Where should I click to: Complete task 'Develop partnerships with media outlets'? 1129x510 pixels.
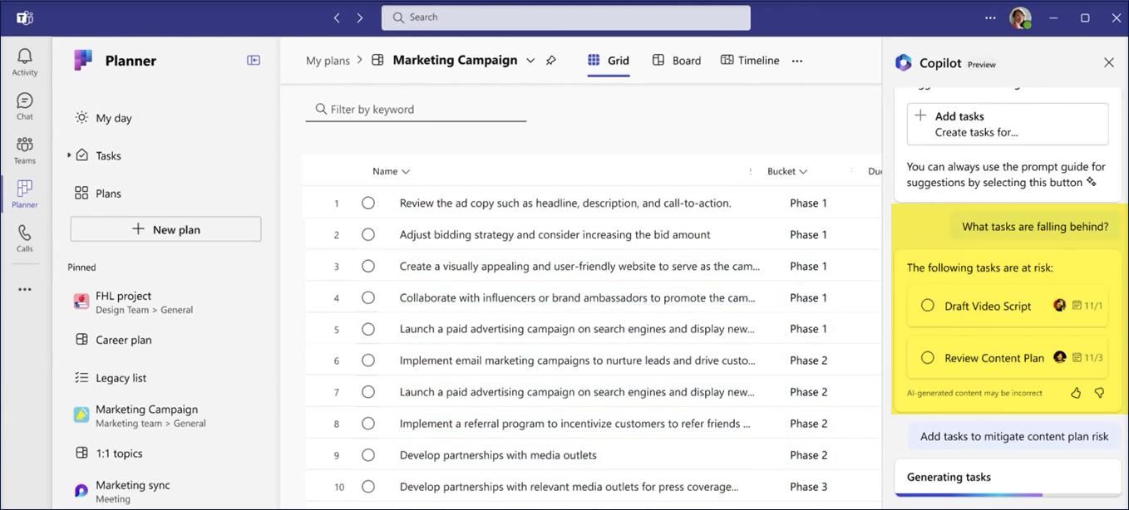368,455
